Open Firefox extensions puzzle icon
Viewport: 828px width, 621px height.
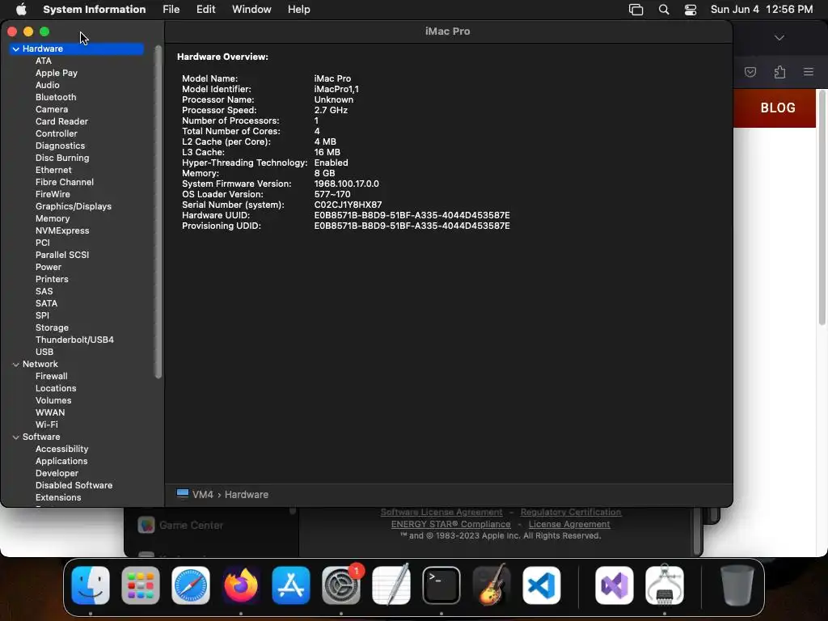[779, 72]
